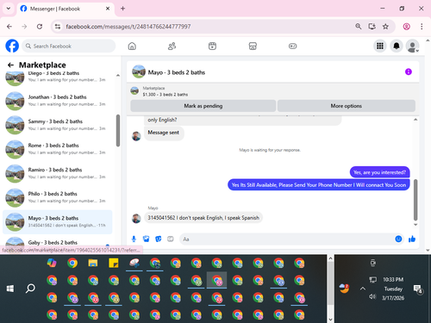Click the Search Facebook field
431x323 pixels.
[x=69, y=46]
